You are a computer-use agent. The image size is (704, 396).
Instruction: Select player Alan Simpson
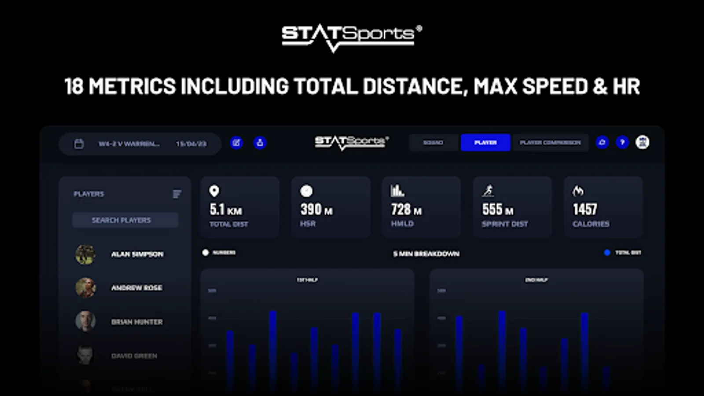pyautogui.click(x=137, y=254)
